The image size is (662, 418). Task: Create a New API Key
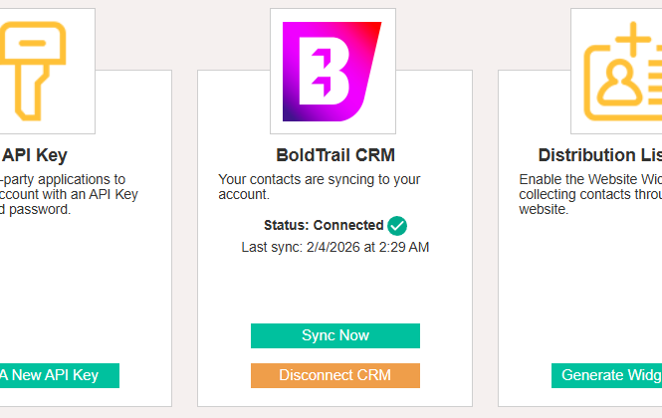click(x=60, y=375)
